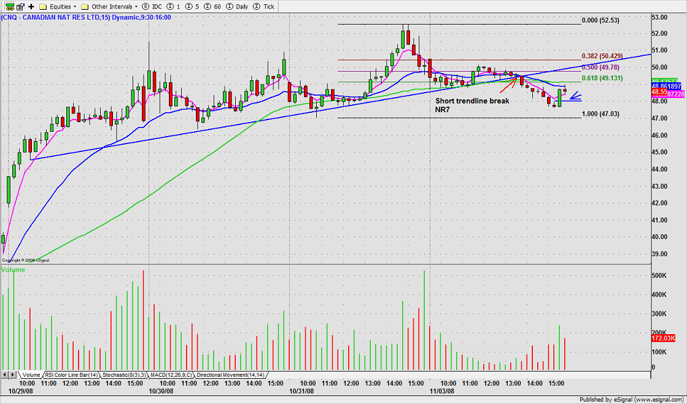Click the circled S icon beside IDC
687x404 pixels.
pos(146,7)
